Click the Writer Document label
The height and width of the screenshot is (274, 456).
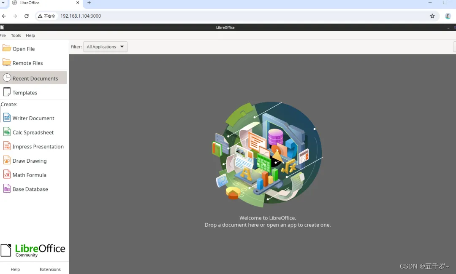[x=33, y=118]
